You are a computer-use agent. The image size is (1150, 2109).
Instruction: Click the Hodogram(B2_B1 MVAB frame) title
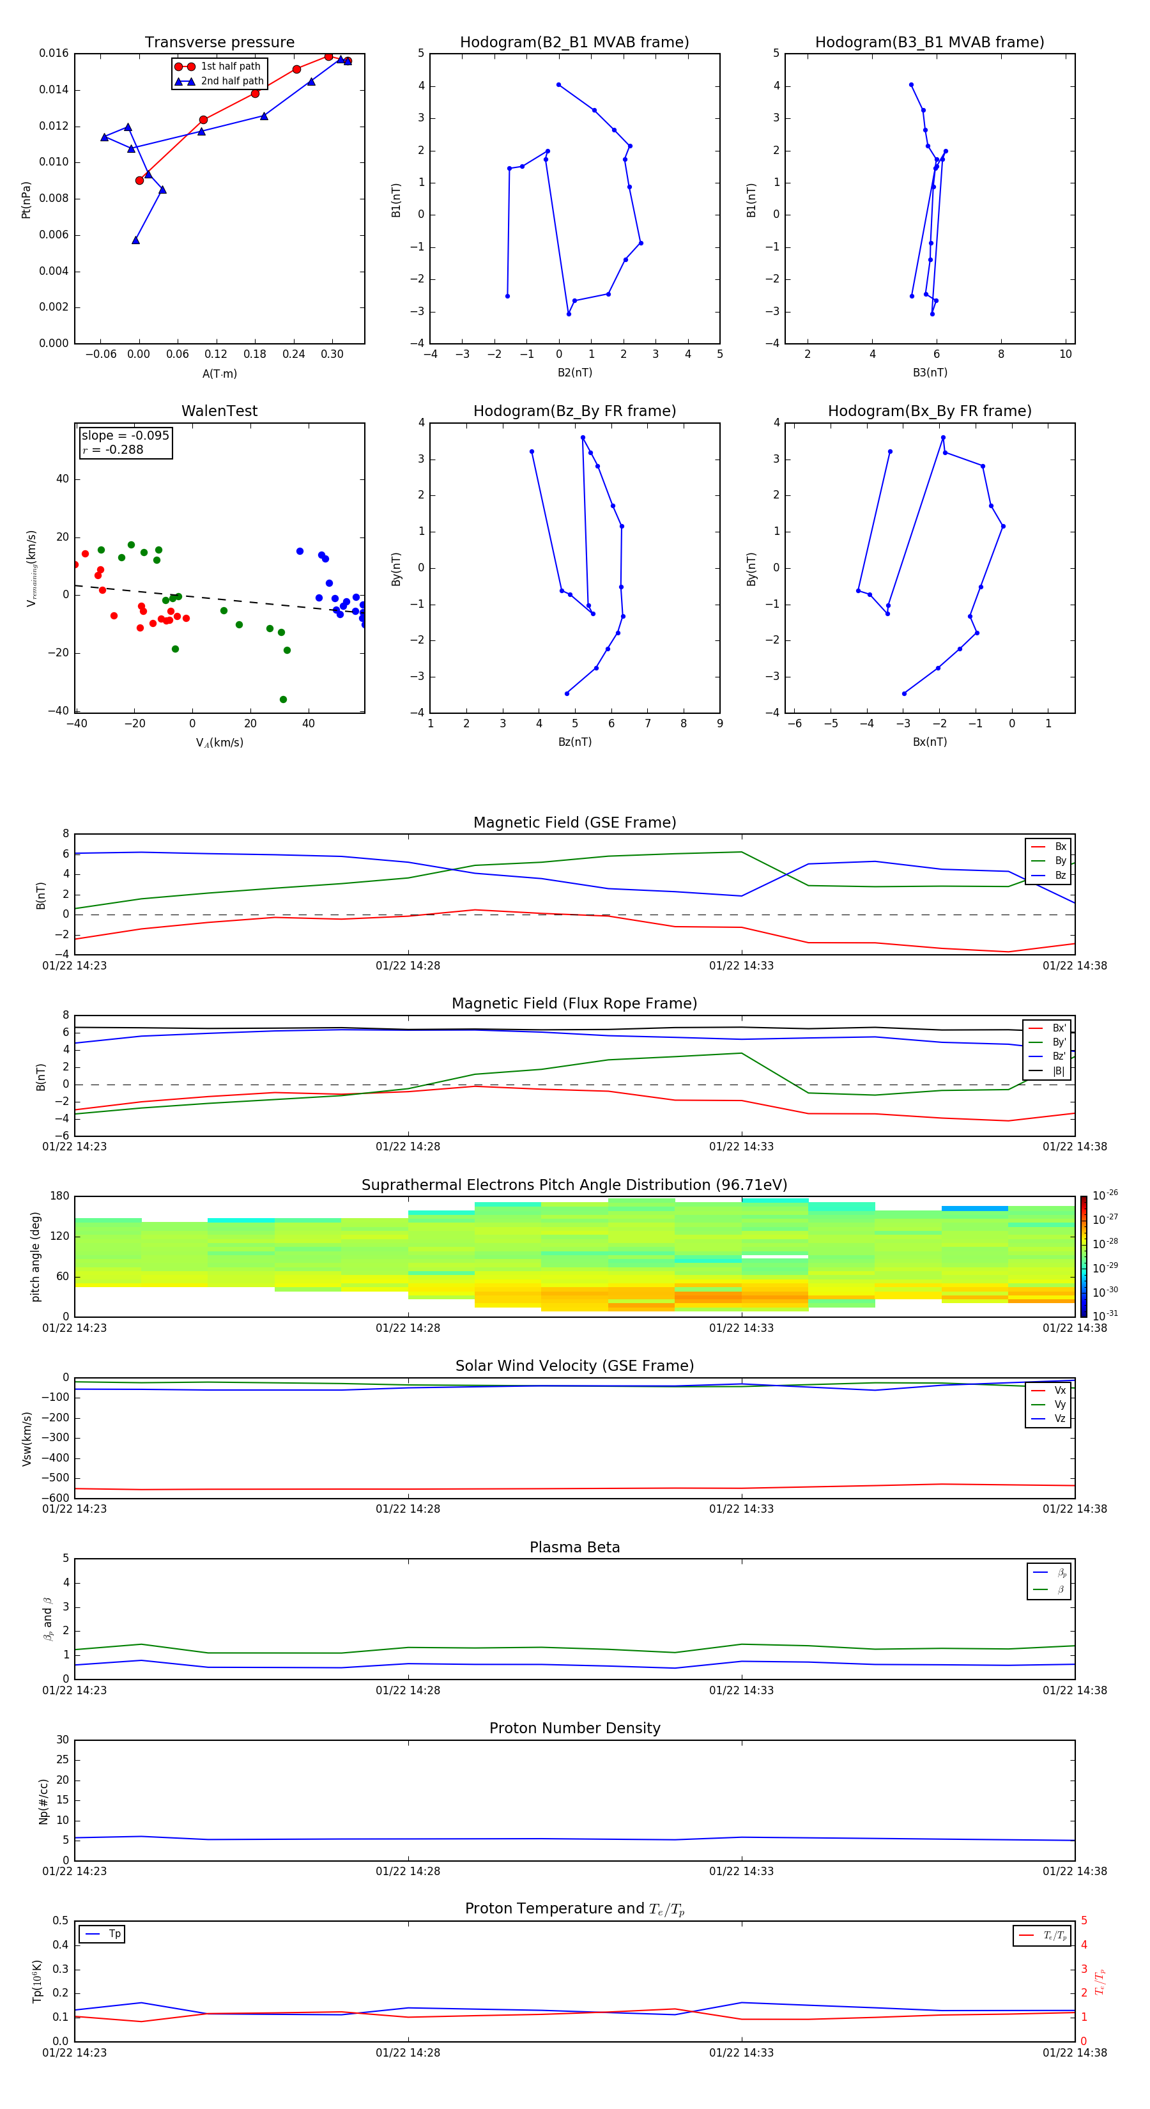(574, 43)
